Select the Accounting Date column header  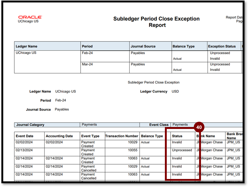click(x=59, y=136)
